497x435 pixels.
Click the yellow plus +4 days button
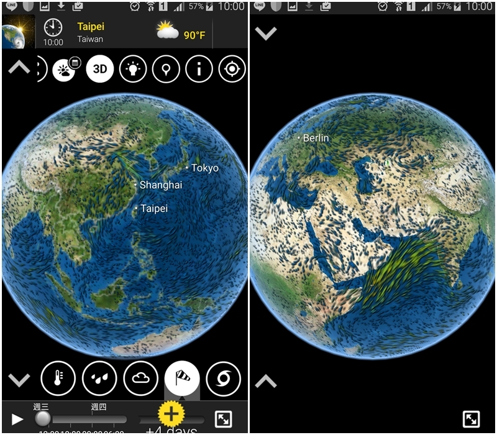tap(171, 414)
